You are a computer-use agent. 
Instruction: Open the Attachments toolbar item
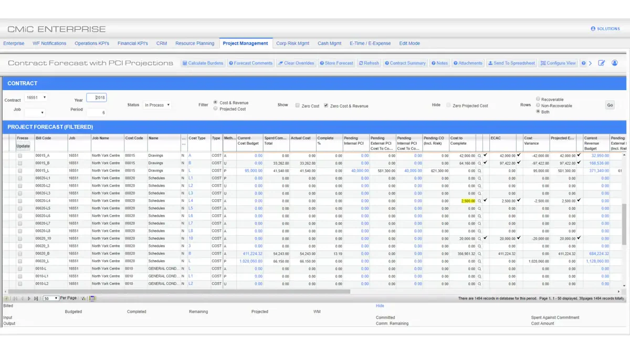click(x=468, y=63)
